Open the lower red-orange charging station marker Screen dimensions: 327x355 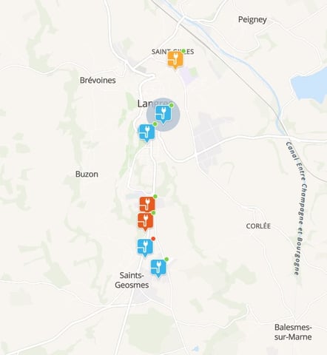(145, 221)
